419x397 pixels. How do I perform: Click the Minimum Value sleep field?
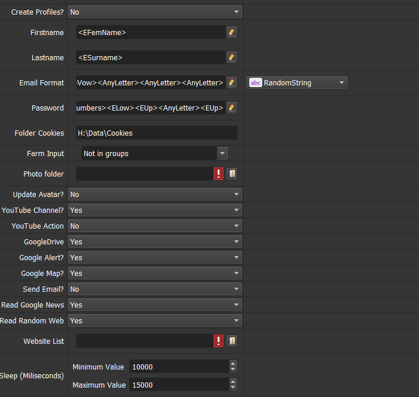pos(179,367)
